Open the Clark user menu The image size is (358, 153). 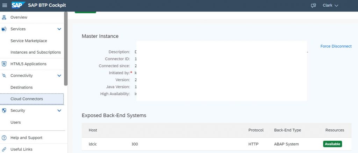[x=330, y=5]
